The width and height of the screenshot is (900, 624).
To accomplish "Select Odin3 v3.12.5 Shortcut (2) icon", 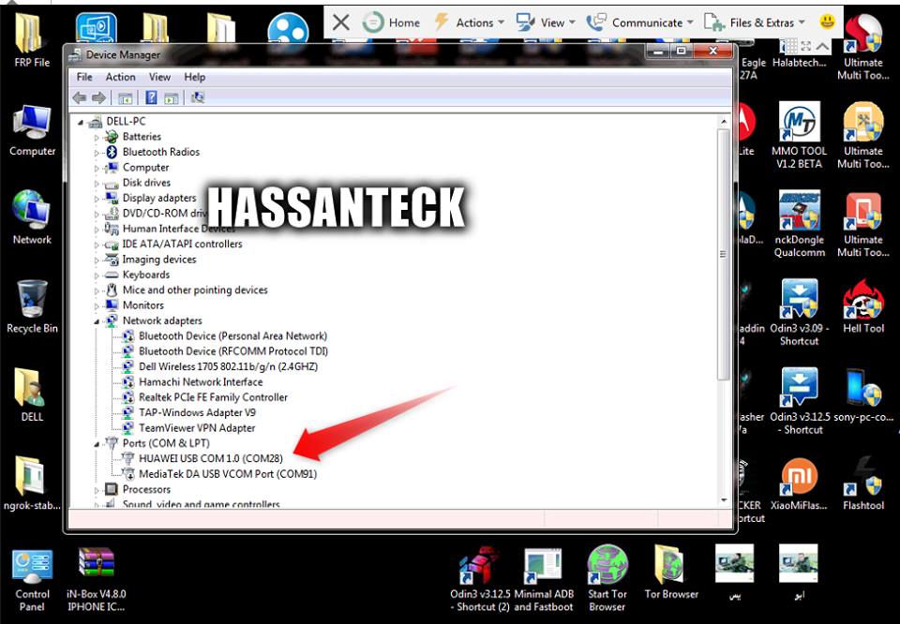I will click(x=480, y=579).
